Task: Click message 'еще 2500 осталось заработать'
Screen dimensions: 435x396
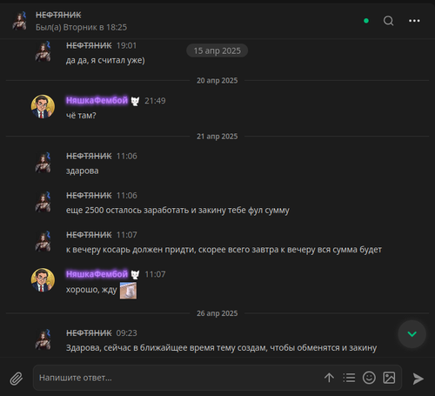Action: click(x=177, y=211)
